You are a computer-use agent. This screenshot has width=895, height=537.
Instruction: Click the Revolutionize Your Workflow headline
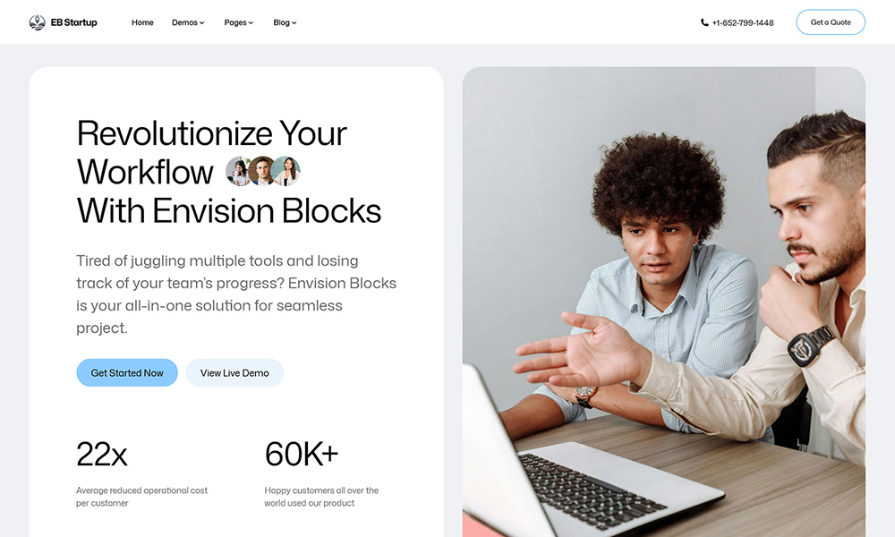coord(229,172)
